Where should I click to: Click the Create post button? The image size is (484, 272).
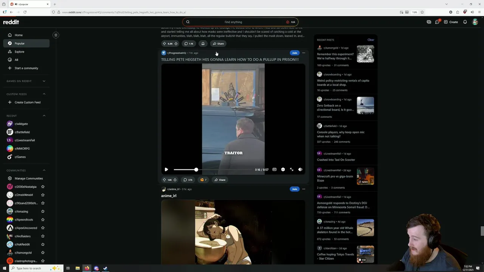[x=451, y=22]
